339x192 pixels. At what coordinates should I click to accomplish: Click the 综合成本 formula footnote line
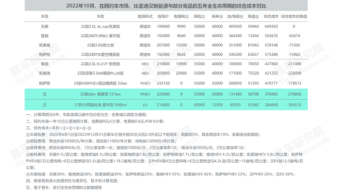pyautogui.click(x=59, y=128)
